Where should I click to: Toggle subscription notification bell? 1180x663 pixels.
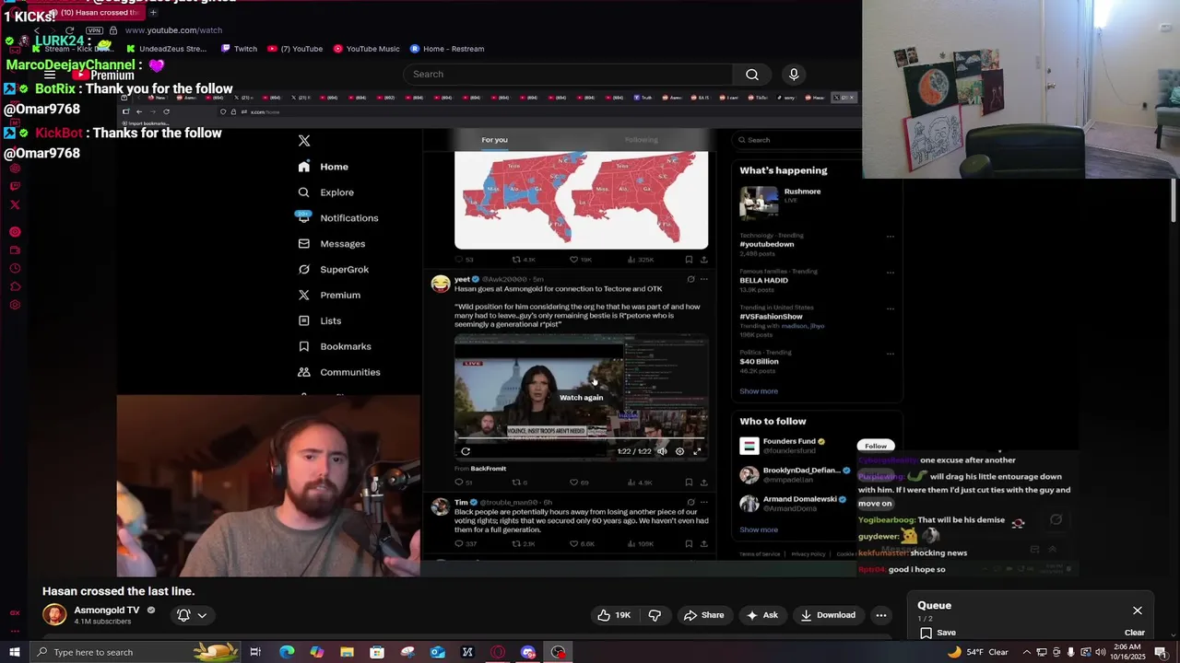point(183,615)
